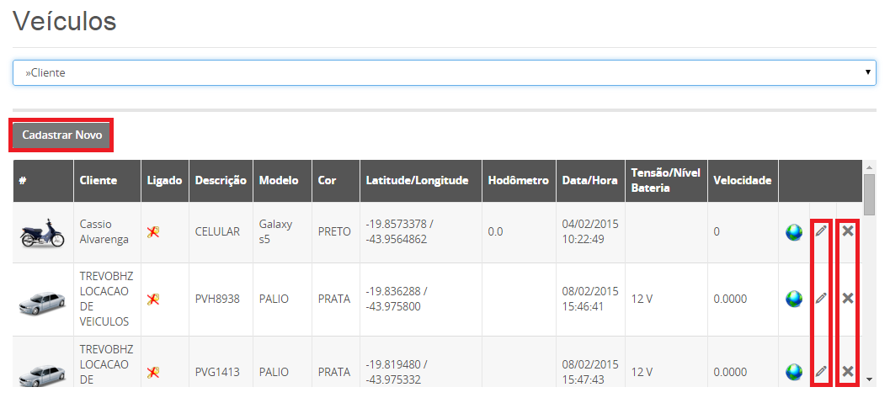Click the table scrollbar up arrow

click(x=870, y=167)
